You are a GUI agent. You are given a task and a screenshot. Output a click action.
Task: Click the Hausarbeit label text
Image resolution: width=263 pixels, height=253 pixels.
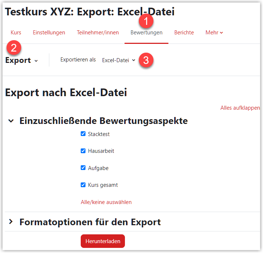point(101,151)
